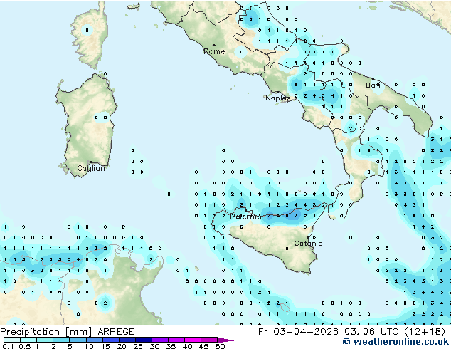Screen dimensions: 451x349
Task: Click the date 'Fr 03-04-2026'
Action: pos(298,332)
